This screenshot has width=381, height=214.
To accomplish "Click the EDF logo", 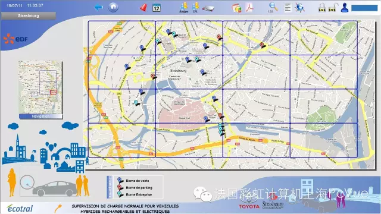I will pyautogui.click(x=15, y=39).
